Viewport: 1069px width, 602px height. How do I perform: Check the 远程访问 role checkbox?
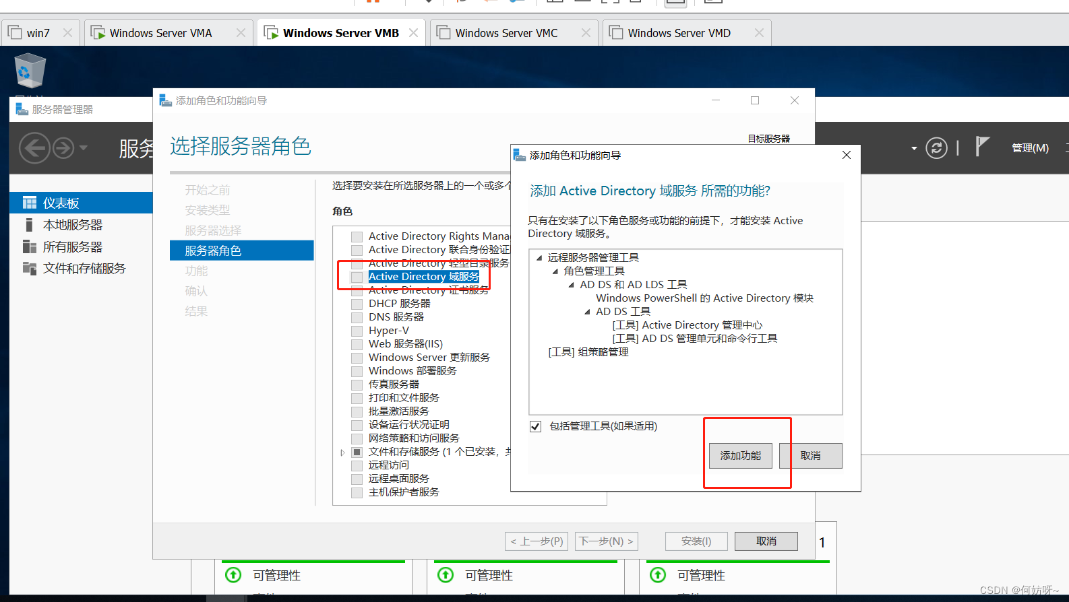(357, 465)
